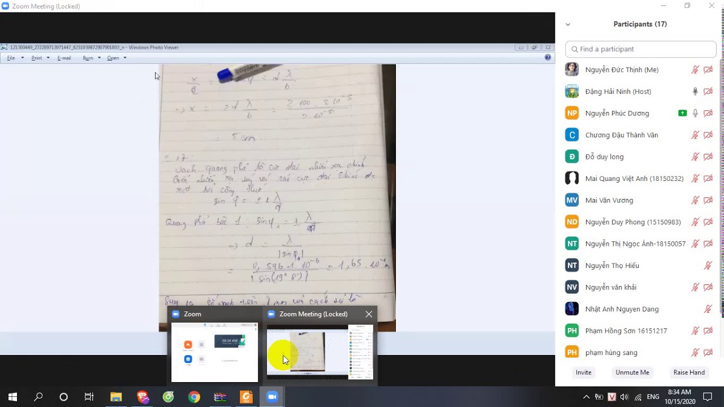Click the avatar of Nhật Anh Nguyen Dang
The height and width of the screenshot is (407, 724).
pos(572,309)
